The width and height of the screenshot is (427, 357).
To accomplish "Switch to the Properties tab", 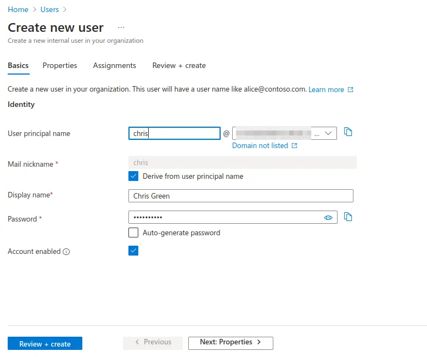I will (x=60, y=65).
